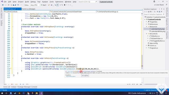Click the Undo toolbar icon
This screenshot has width=169, height=95.
[x=18, y=5]
